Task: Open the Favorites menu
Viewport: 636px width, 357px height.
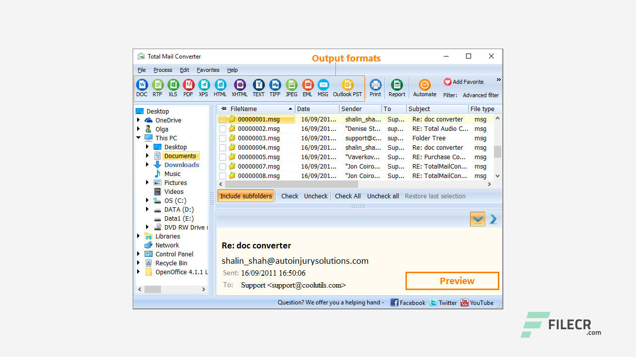Action: tap(208, 70)
